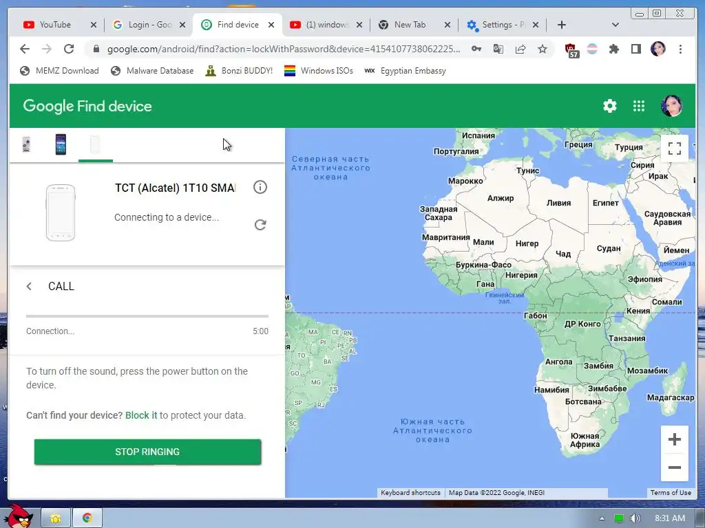Image resolution: width=705 pixels, height=528 pixels.
Task: Click Chrome icon in the taskbar
Action: (87, 518)
